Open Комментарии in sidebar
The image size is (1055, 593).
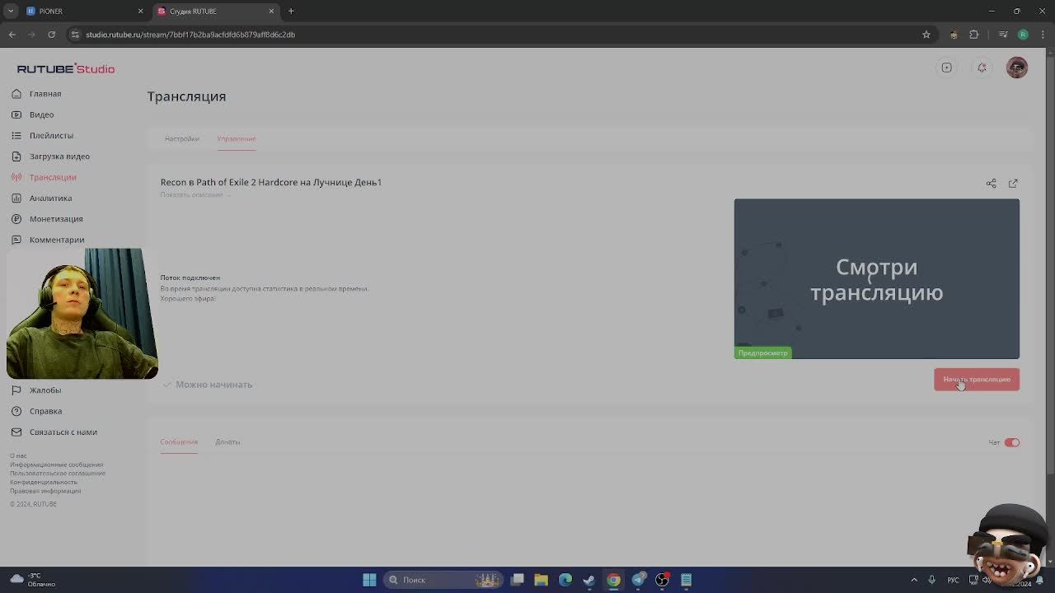(57, 240)
